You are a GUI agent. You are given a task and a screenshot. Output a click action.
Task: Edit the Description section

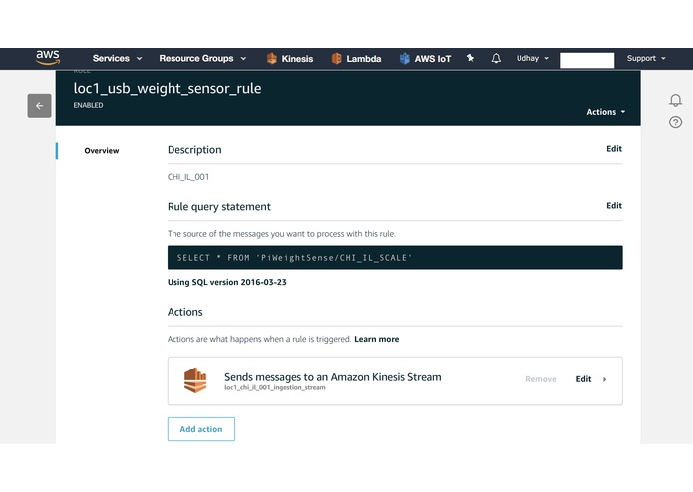pyautogui.click(x=614, y=149)
